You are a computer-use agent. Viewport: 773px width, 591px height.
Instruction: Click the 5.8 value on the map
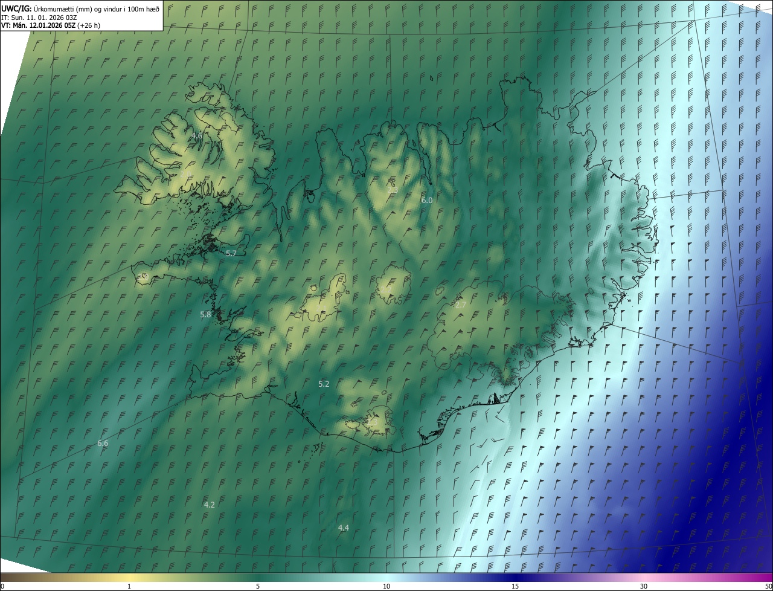(205, 314)
